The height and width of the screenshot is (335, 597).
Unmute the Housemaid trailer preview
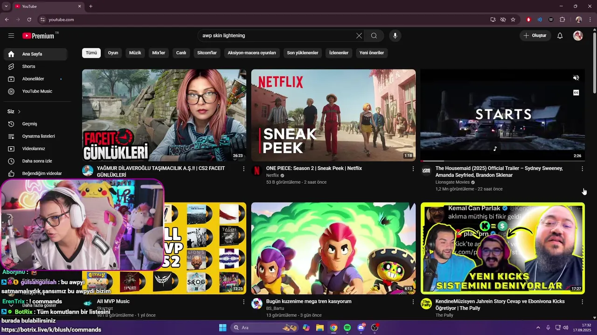[x=576, y=78]
